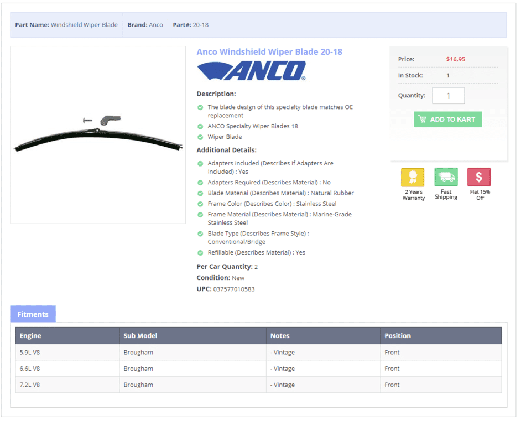Click check icon next to Blade Material
This screenshot has height=425, width=526.
(x=200, y=193)
